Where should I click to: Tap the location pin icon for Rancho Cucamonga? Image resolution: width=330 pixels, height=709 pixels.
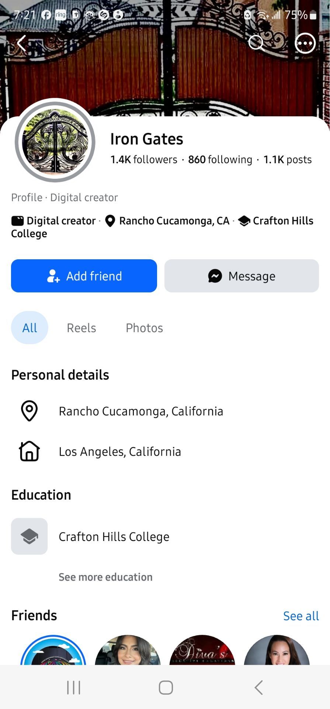pyautogui.click(x=29, y=411)
